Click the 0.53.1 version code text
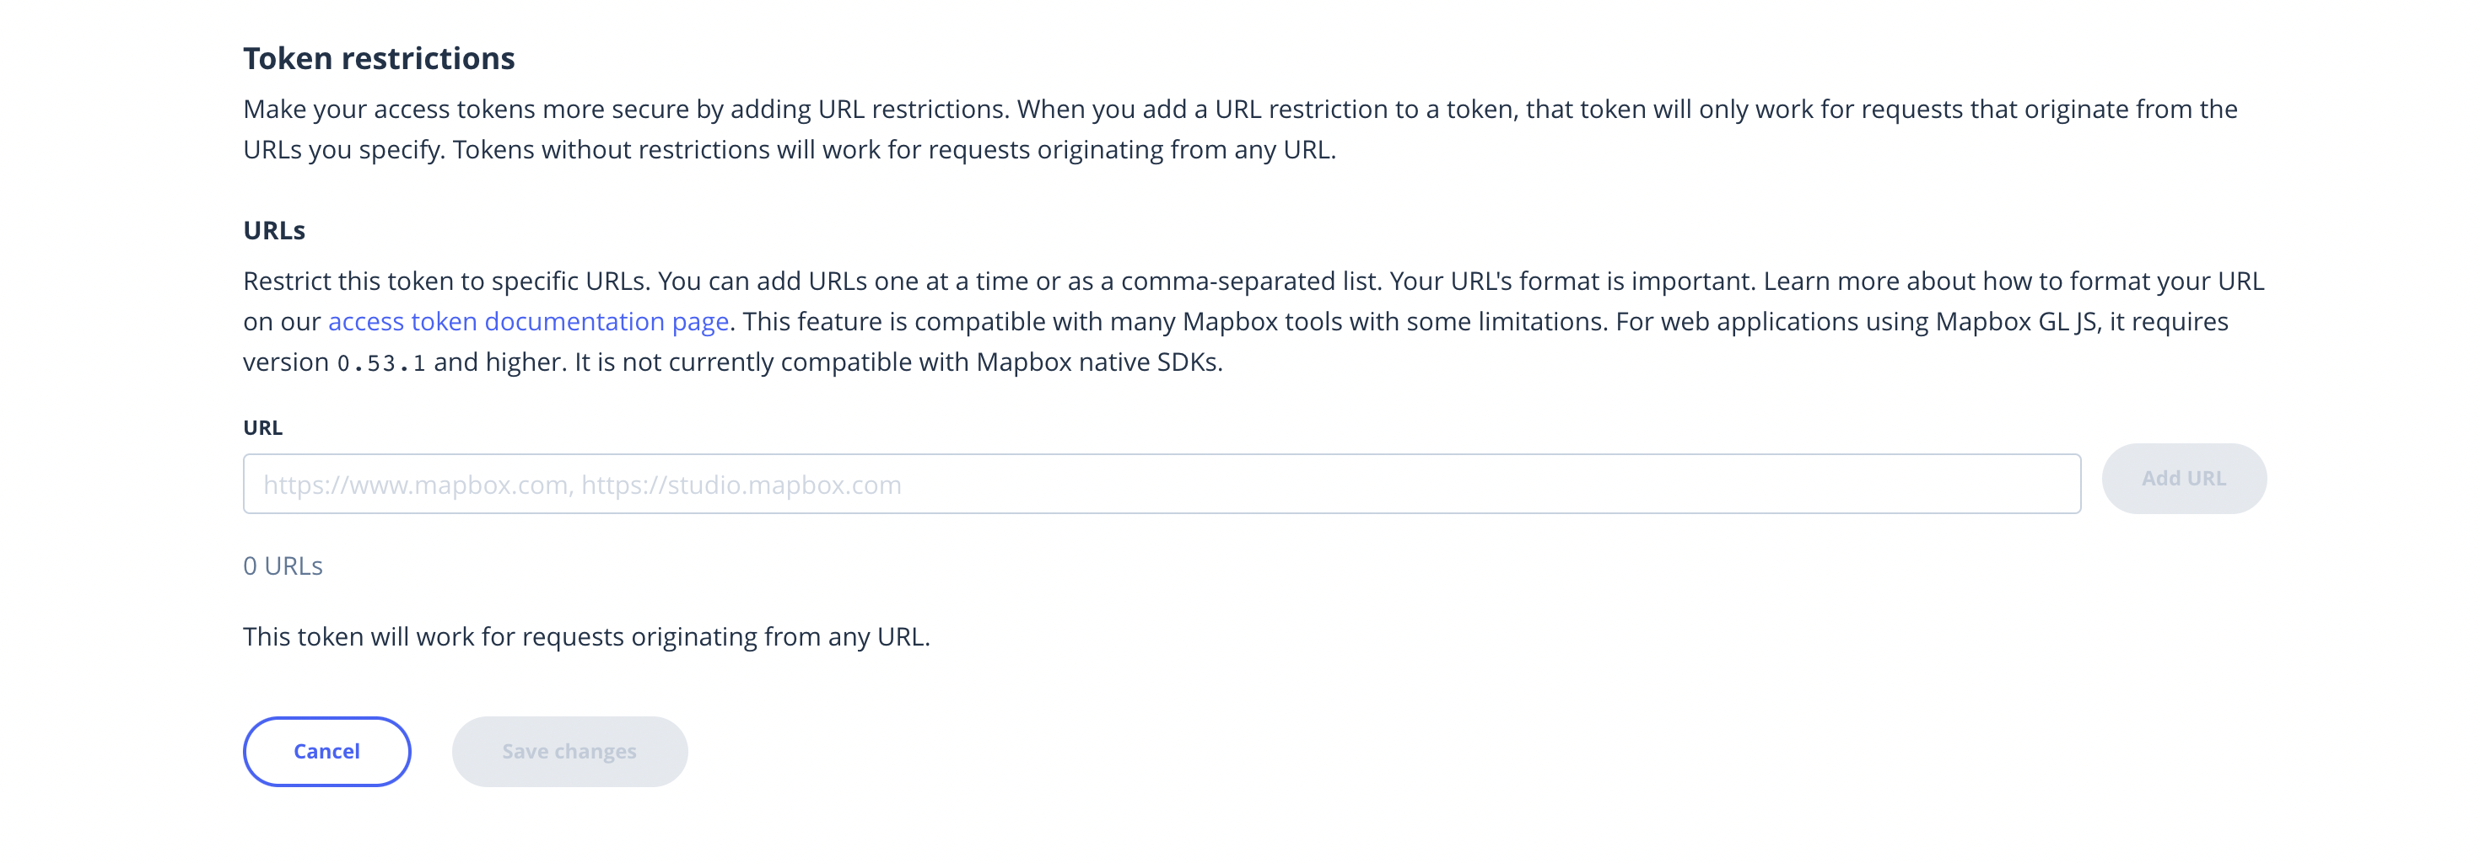This screenshot has width=2480, height=863. click(380, 364)
